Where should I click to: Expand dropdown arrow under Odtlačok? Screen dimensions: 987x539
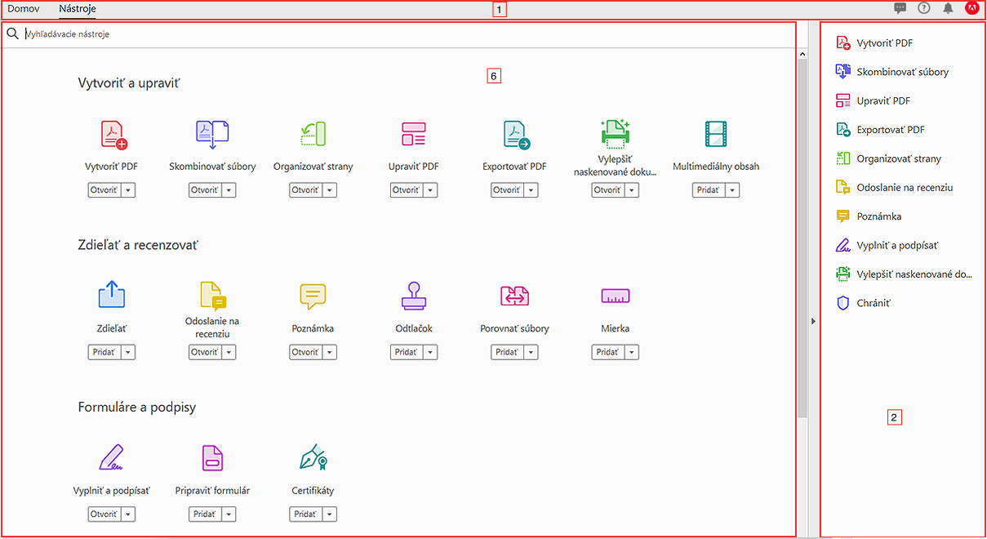click(430, 352)
